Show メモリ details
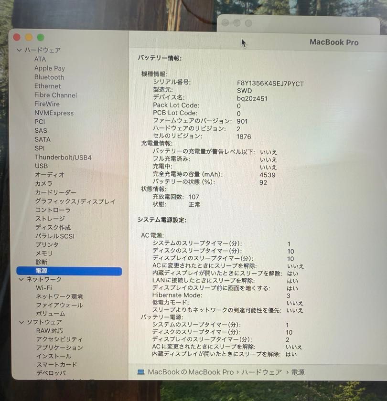Image resolution: width=387 pixels, height=401 pixels. pos(44,253)
